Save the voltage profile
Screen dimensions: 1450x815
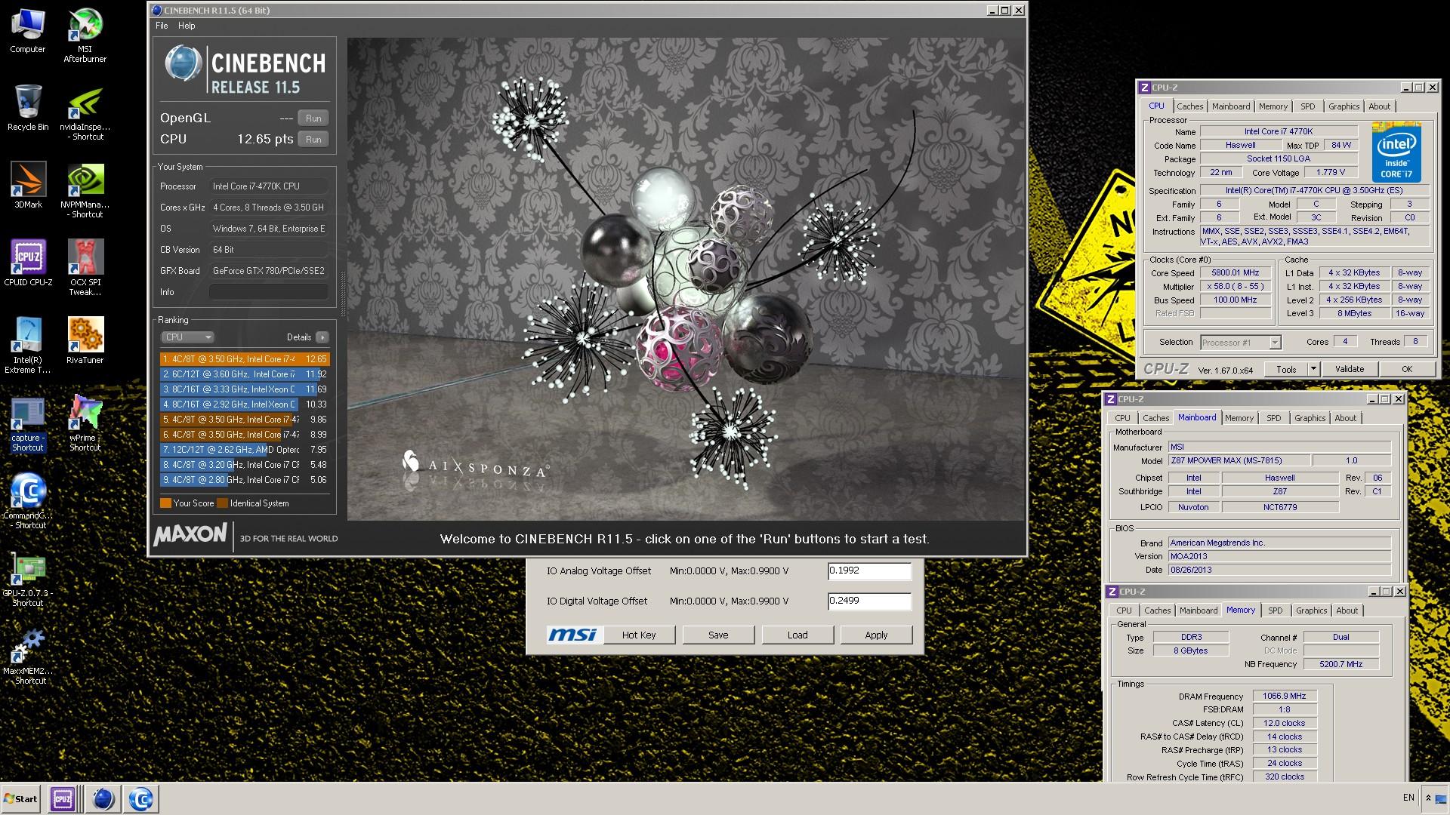[718, 635]
